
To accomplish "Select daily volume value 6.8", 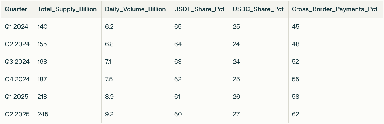I will tap(109, 44).
